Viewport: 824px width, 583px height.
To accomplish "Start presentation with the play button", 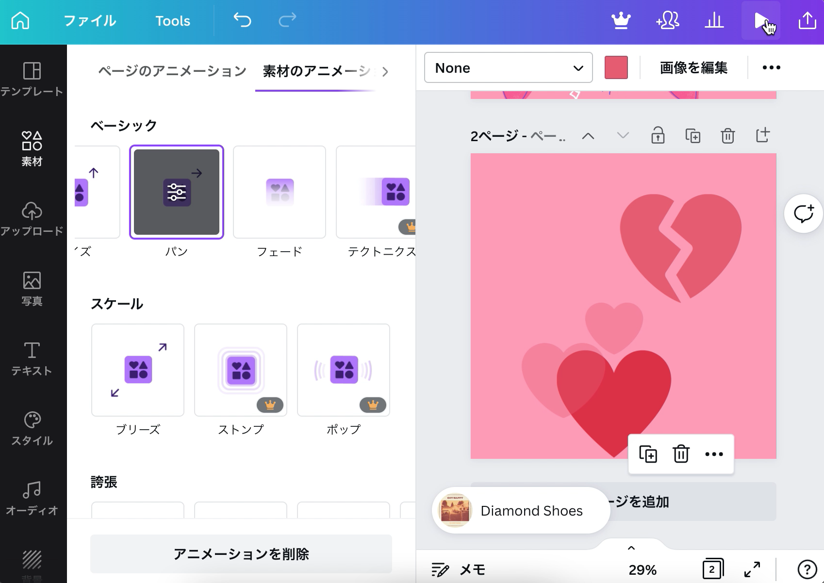I will tap(760, 20).
